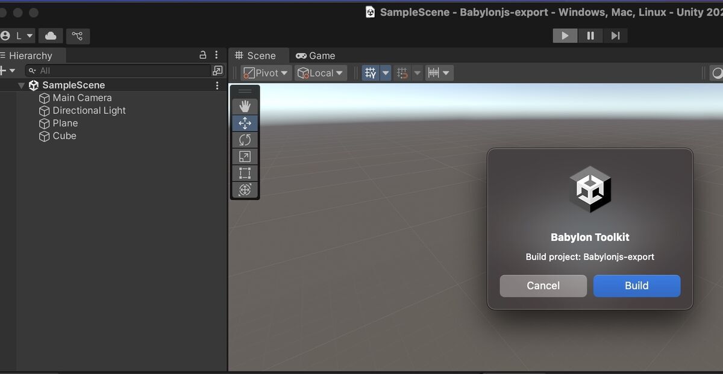Select the Rotate tool
This screenshot has height=374, width=723.
(245, 140)
